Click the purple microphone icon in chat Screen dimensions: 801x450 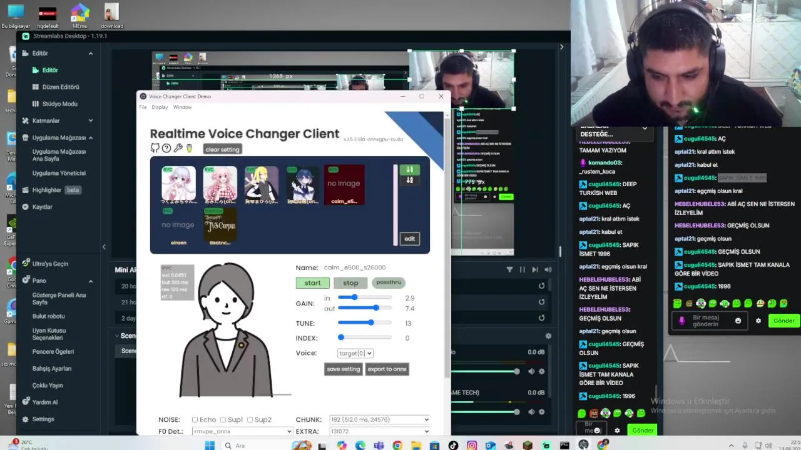[x=682, y=321]
